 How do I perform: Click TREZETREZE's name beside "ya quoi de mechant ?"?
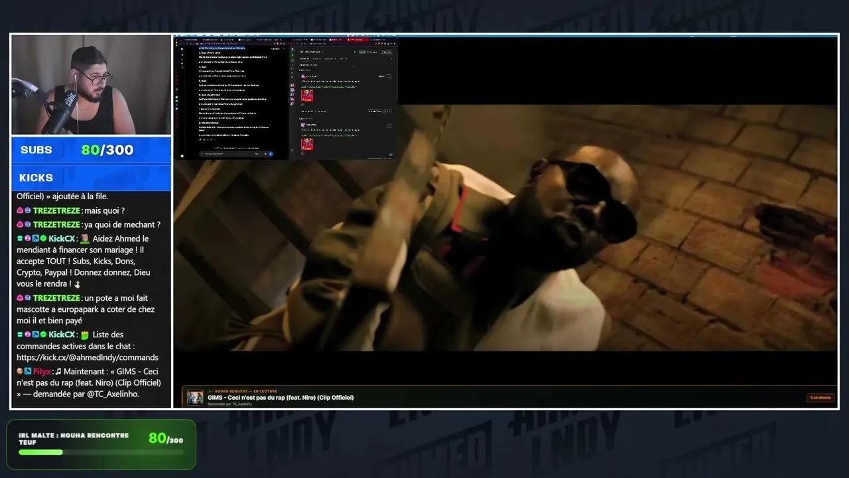pyautogui.click(x=57, y=224)
